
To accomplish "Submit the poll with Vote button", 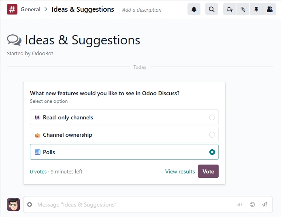I will pyautogui.click(x=208, y=171).
